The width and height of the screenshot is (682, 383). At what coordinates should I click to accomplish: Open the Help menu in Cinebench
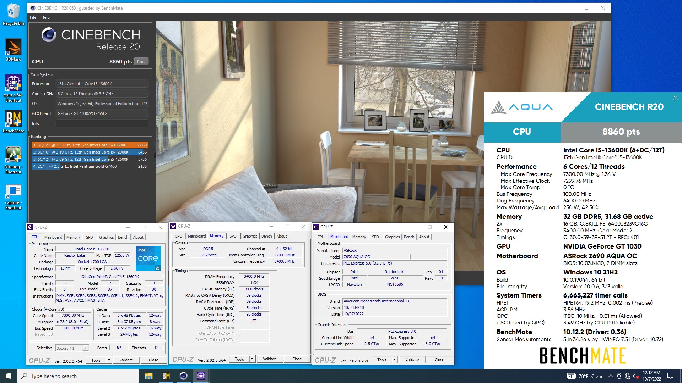coord(45,17)
